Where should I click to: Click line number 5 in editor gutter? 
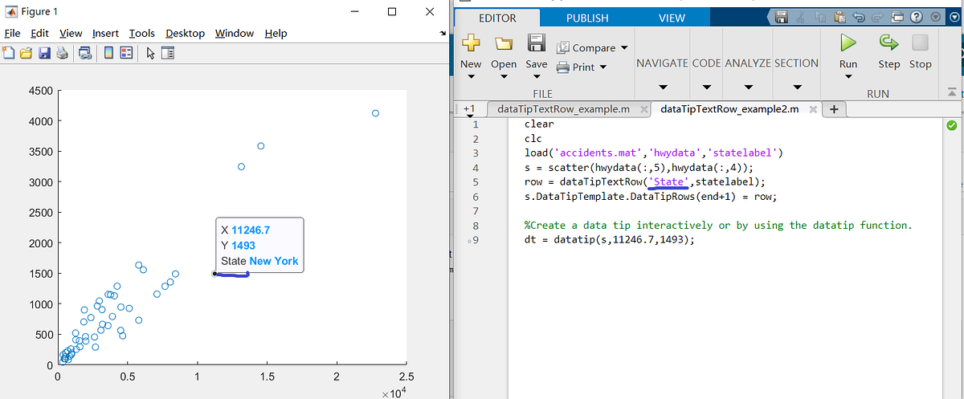[x=475, y=182]
